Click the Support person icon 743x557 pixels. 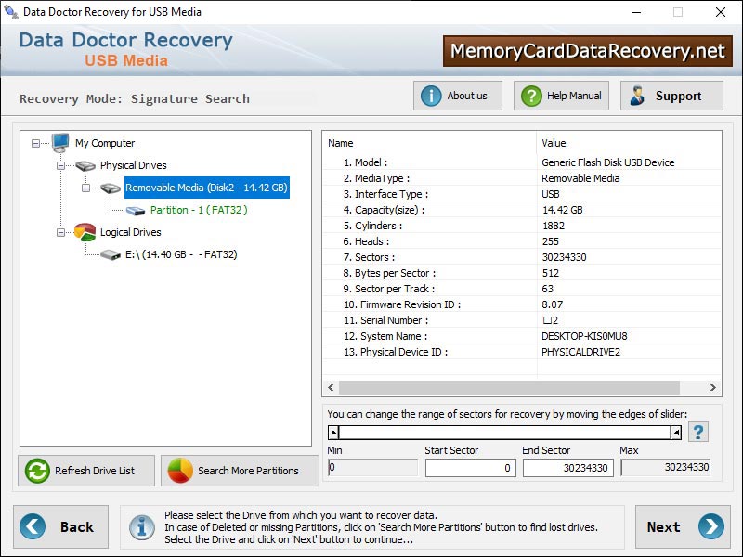pyautogui.click(x=639, y=95)
